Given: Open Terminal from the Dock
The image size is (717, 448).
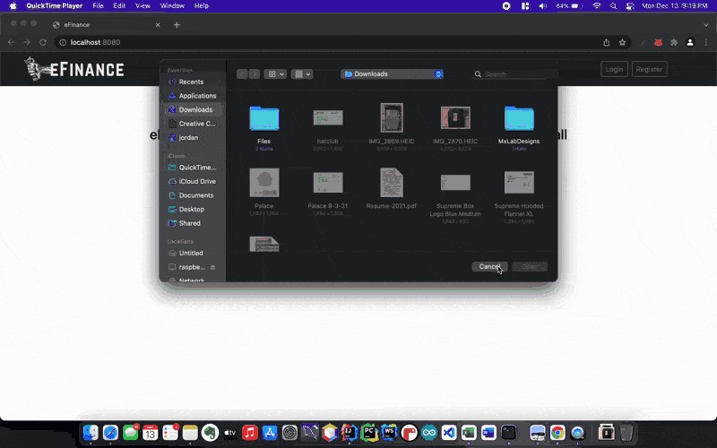Looking at the screenshot, I should click(508, 433).
